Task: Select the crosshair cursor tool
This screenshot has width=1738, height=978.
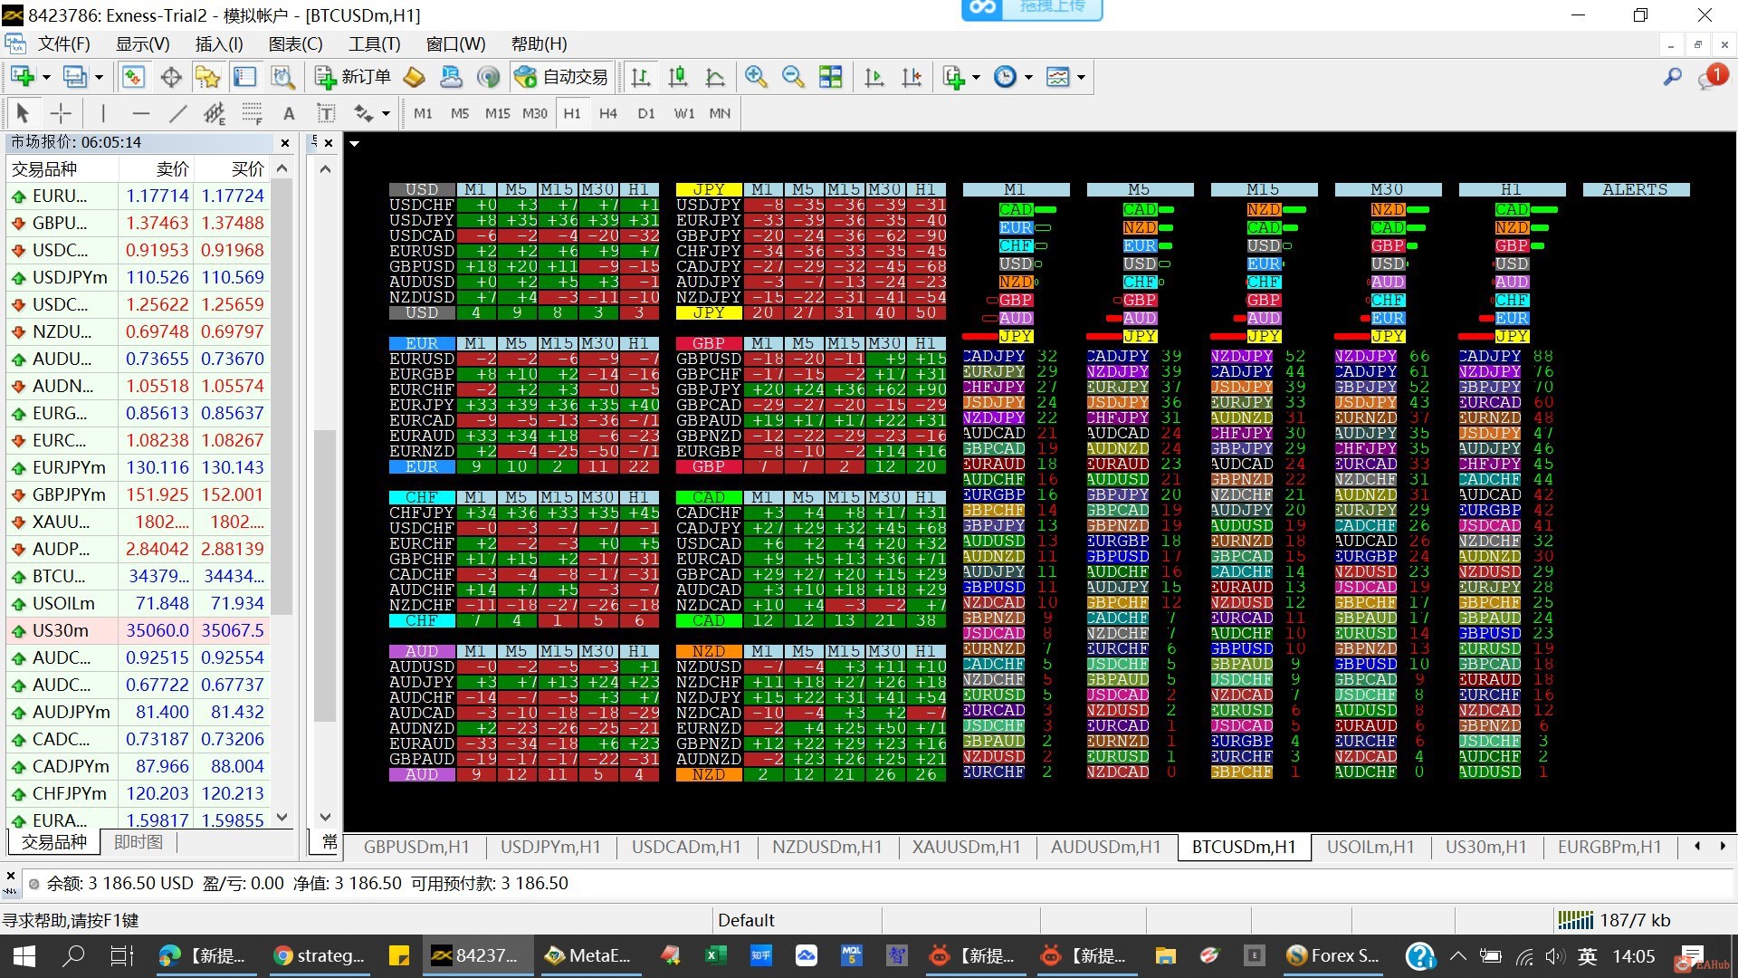Action: coord(61,113)
